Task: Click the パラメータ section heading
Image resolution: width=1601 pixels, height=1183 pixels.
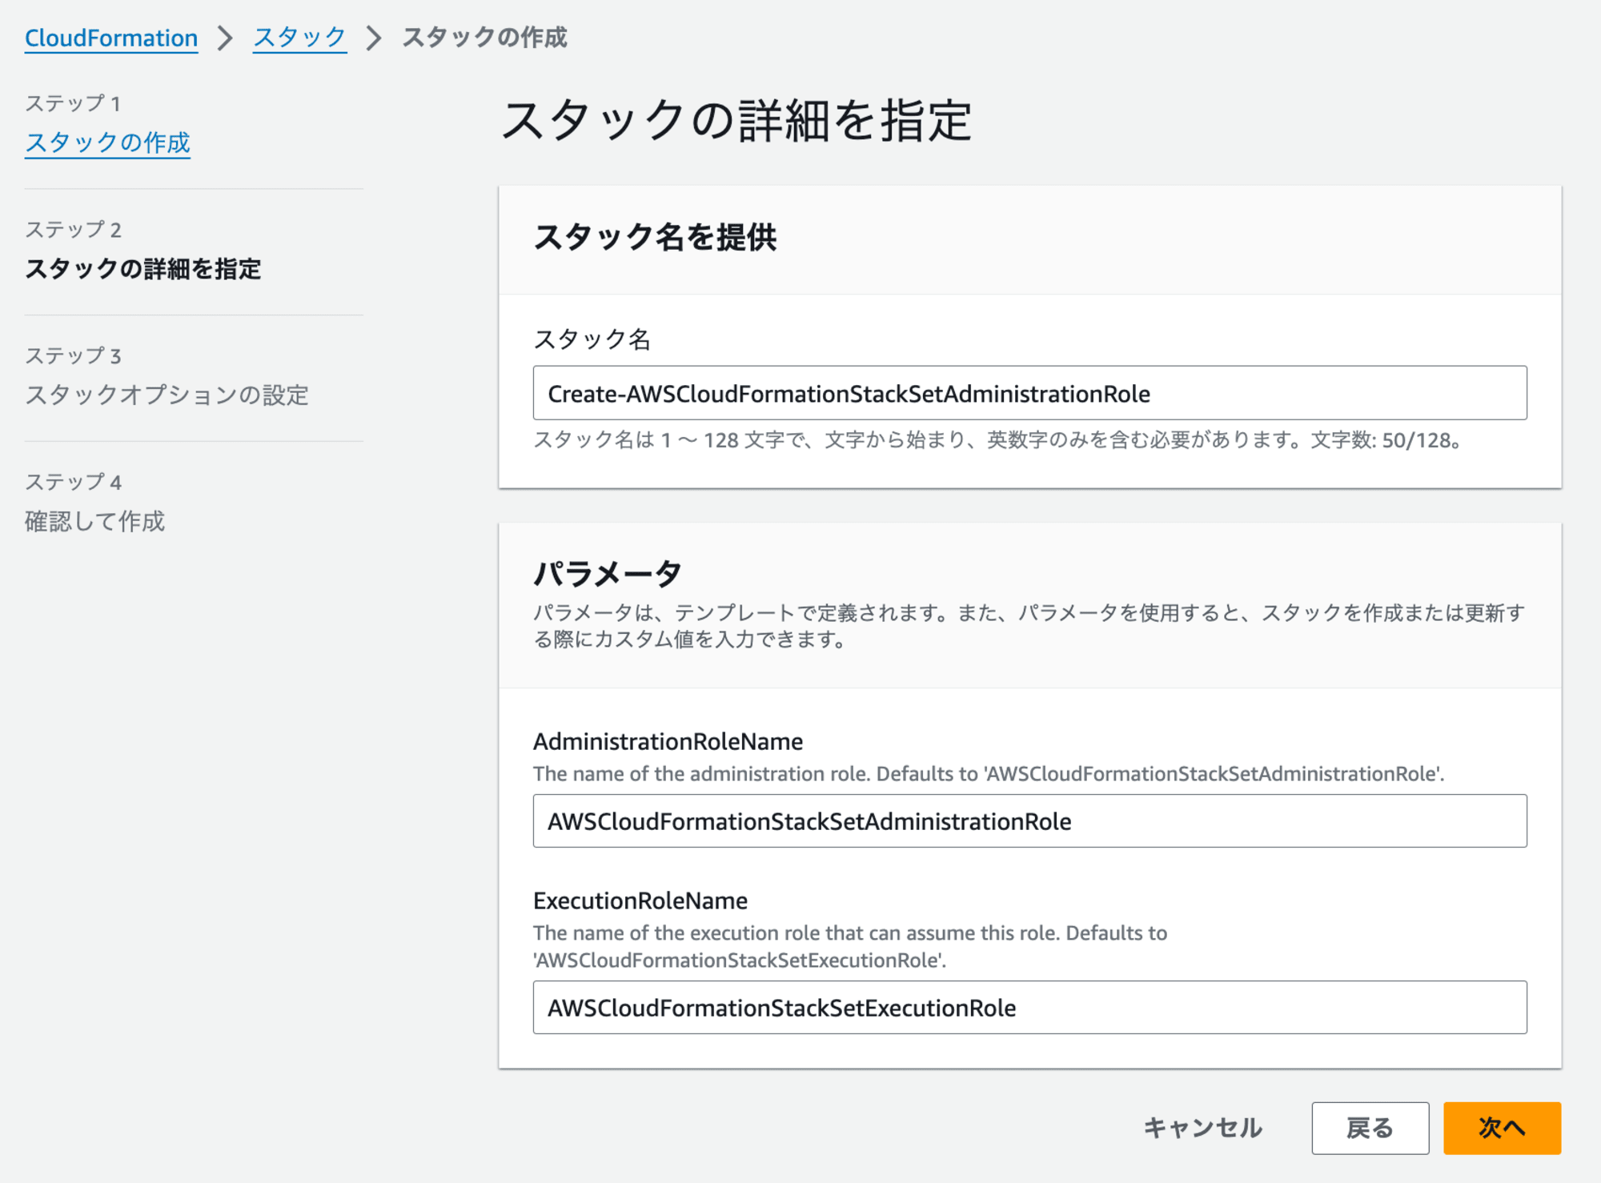Action: tap(607, 574)
